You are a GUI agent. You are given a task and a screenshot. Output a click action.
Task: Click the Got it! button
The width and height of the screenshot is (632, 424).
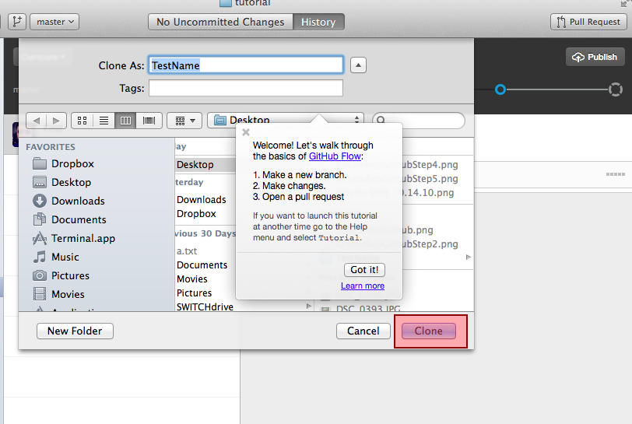tap(364, 270)
